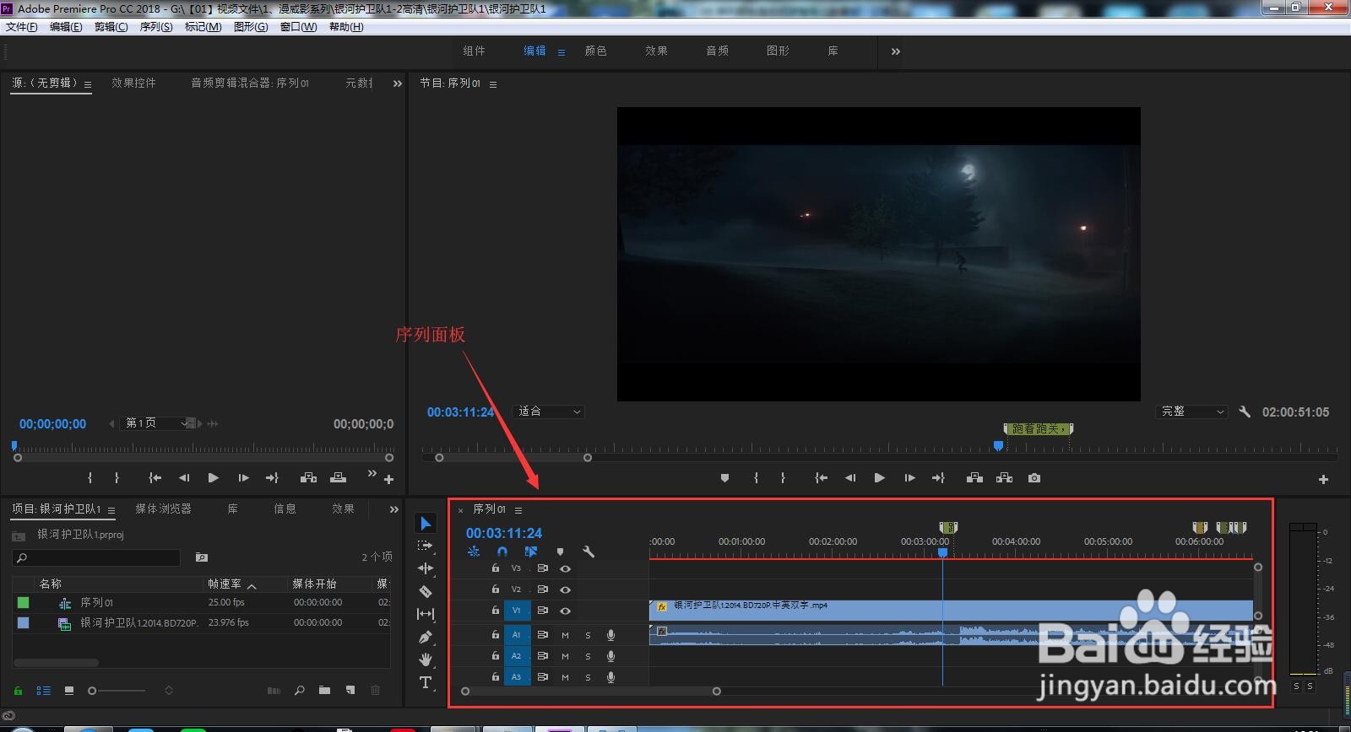Click Go to In point in program monitor
Screen dimensions: 1351x732
[x=821, y=478]
